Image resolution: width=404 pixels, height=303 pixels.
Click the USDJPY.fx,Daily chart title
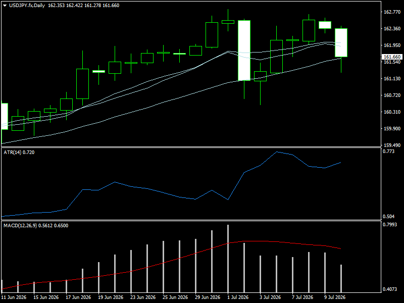[27, 6]
